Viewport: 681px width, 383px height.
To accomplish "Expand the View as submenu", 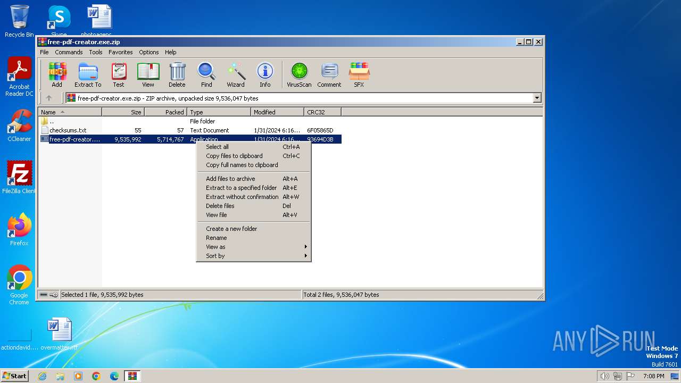I will [x=254, y=247].
